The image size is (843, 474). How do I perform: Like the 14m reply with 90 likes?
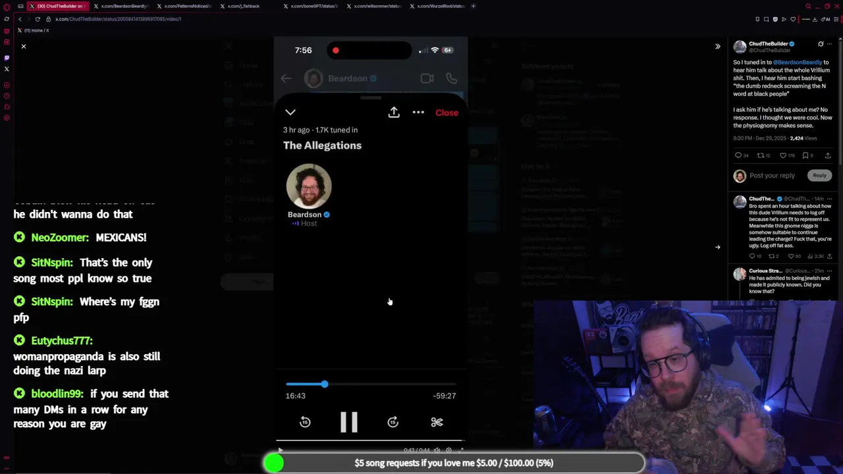[x=795, y=256]
